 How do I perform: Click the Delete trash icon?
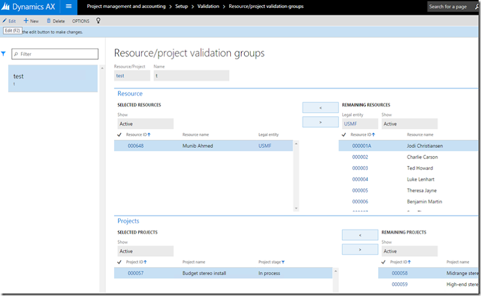49,21
